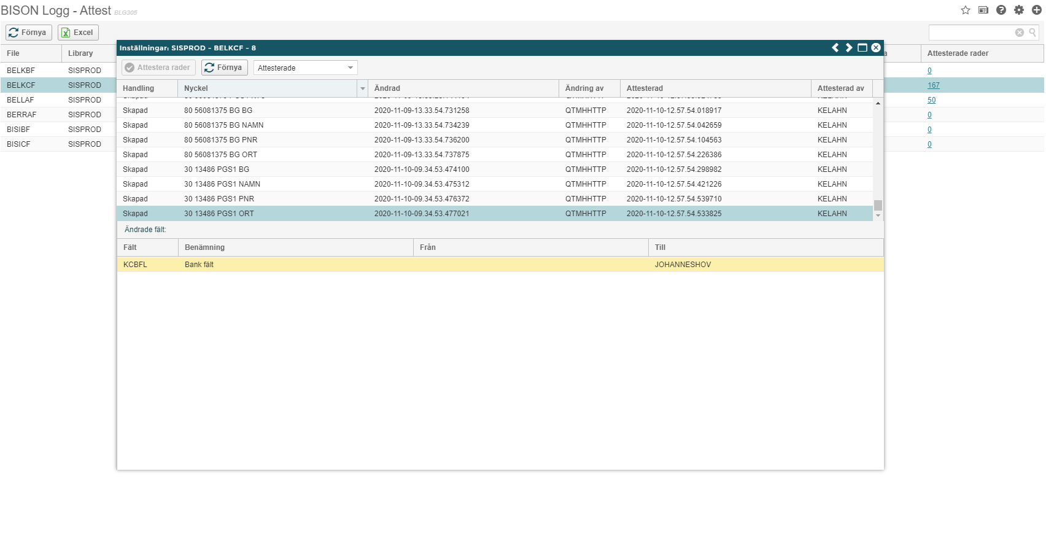Sort by Attesterad av column header

coord(842,88)
